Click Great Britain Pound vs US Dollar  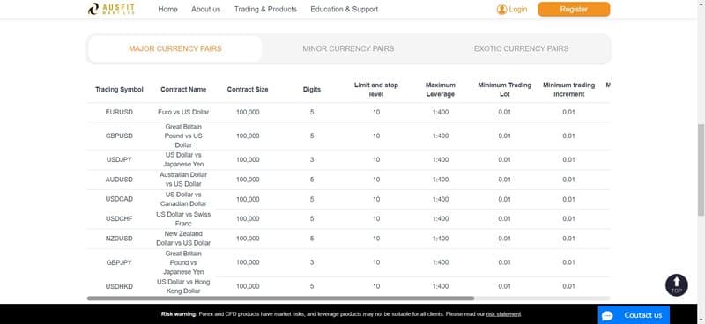click(x=183, y=136)
